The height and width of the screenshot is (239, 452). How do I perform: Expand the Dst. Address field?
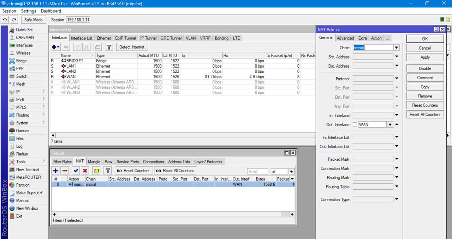(397, 66)
